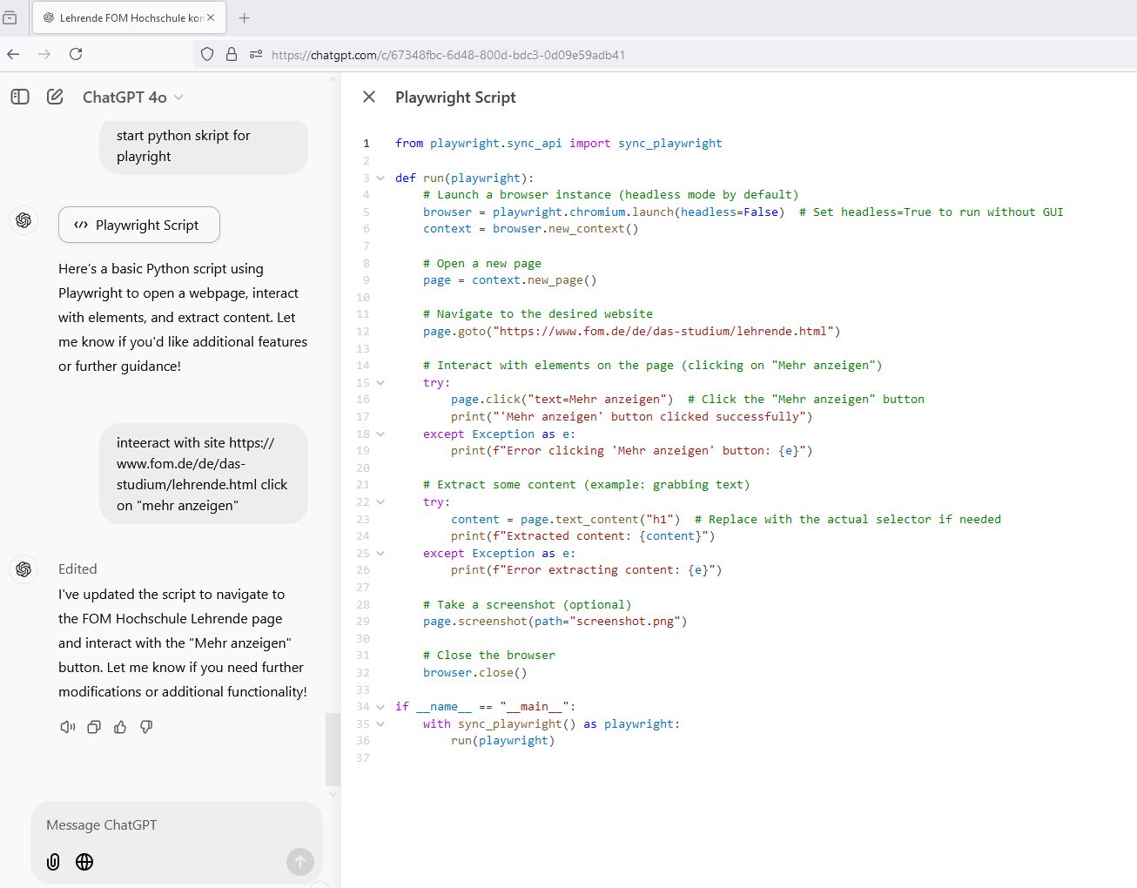1137x888 pixels.
Task: Switch to Lehrende FOM Hochschule tab
Action: [129, 17]
